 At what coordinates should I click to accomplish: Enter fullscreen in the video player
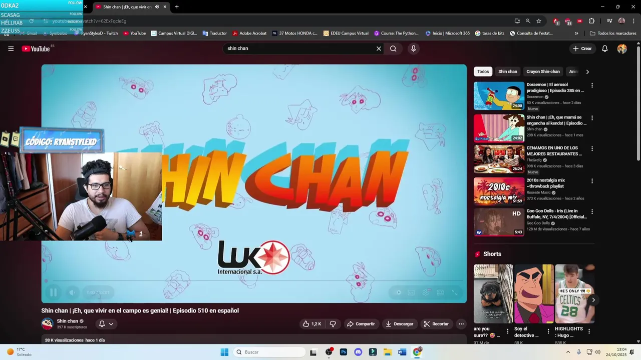pyautogui.click(x=455, y=292)
